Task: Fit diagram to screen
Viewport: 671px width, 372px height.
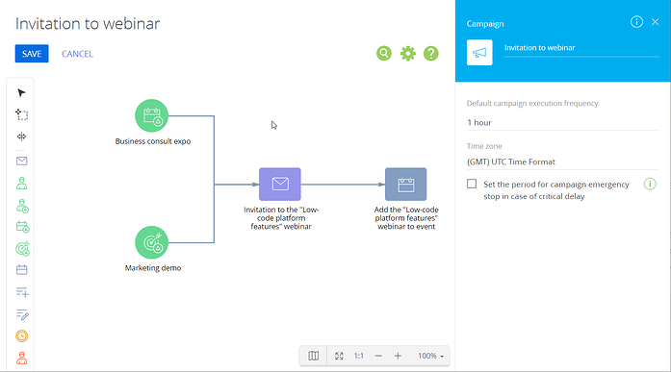Action: coord(339,356)
